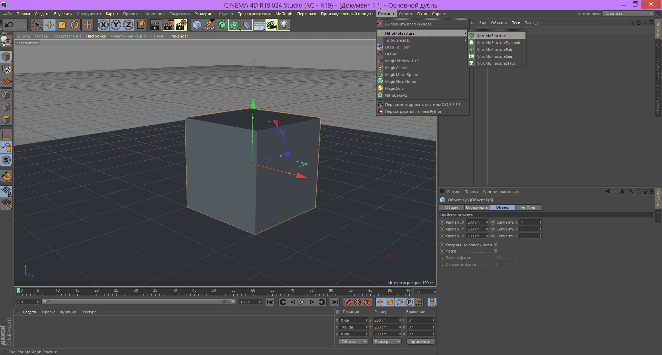Viewport: 662px width, 355px height.
Task: Click attribute manager back arrow
Action: pyautogui.click(x=608, y=191)
